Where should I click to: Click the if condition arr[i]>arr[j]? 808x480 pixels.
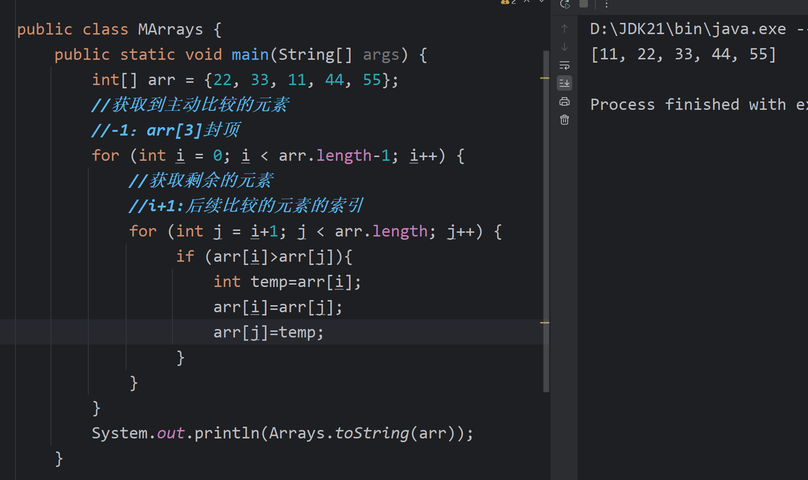click(273, 257)
